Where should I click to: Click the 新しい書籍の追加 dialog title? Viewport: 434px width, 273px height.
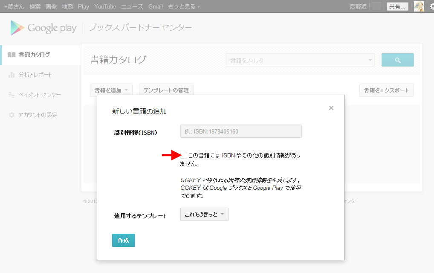[x=139, y=111]
